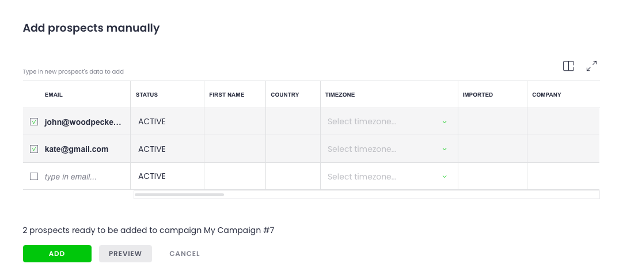The height and width of the screenshot is (275, 623).
Task: Click the horizontal table scrollbar
Action: 179,195
